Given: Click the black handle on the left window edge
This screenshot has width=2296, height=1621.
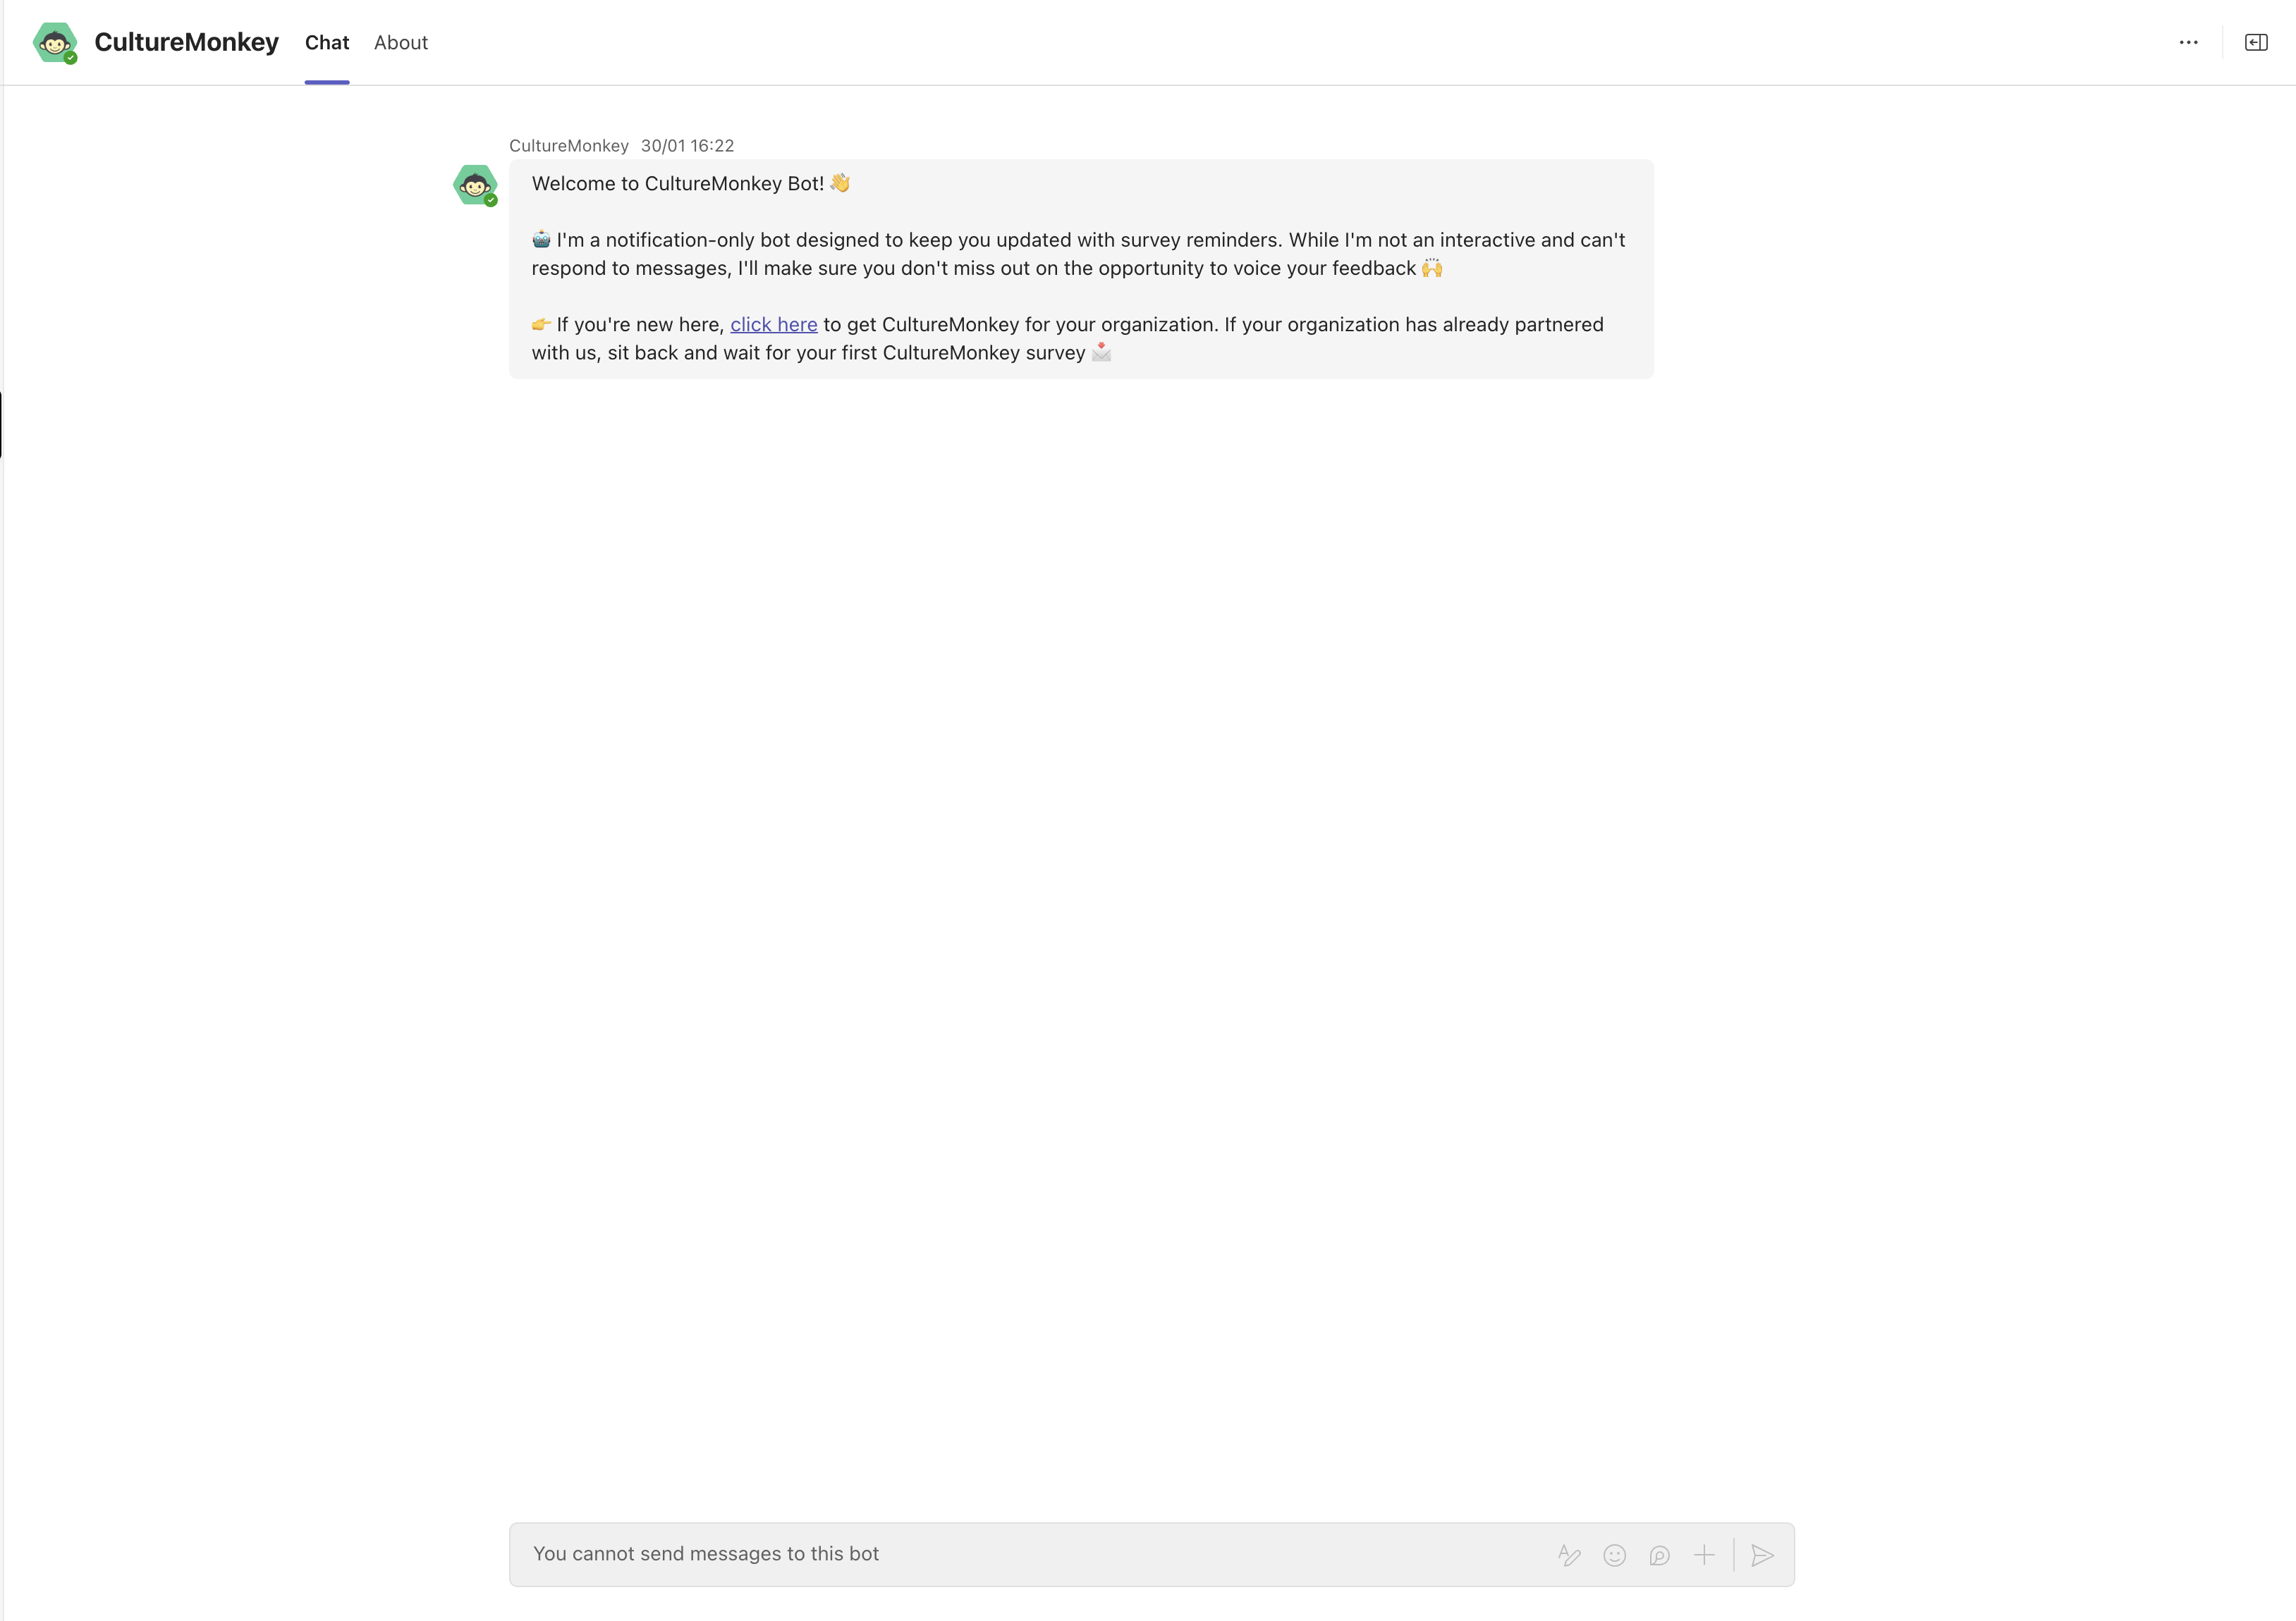Looking at the screenshot, I should coord(1,425).
